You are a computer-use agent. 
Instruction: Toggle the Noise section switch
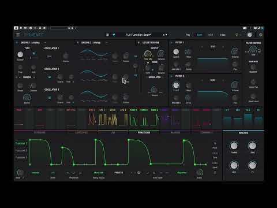(148, 62)
